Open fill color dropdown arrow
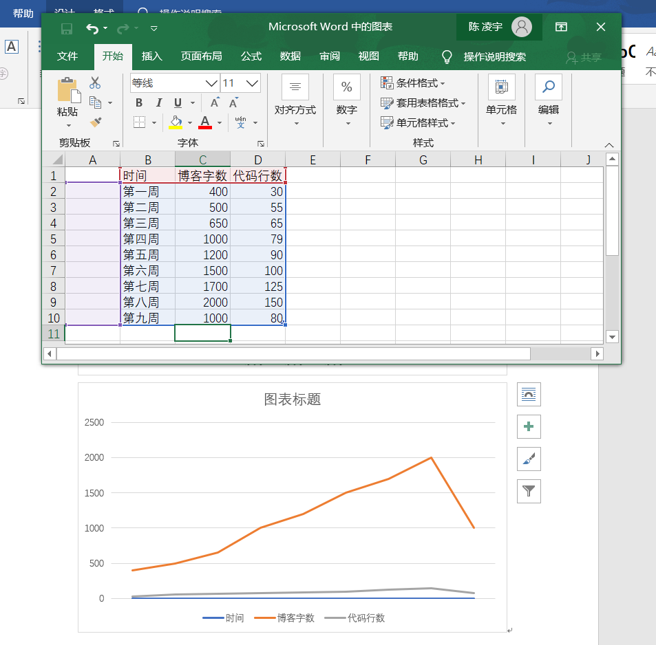656x645 pixels. 190,122
